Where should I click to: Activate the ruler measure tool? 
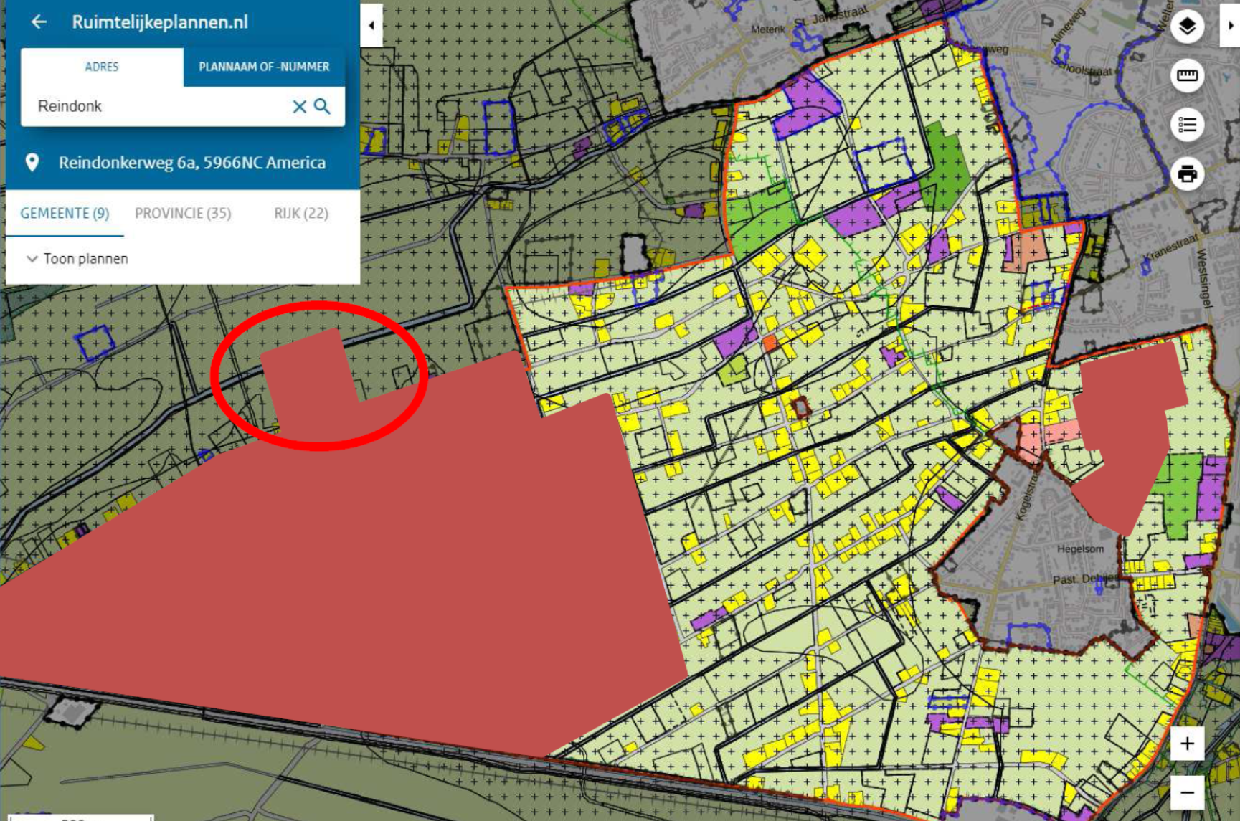point(1187,75)
